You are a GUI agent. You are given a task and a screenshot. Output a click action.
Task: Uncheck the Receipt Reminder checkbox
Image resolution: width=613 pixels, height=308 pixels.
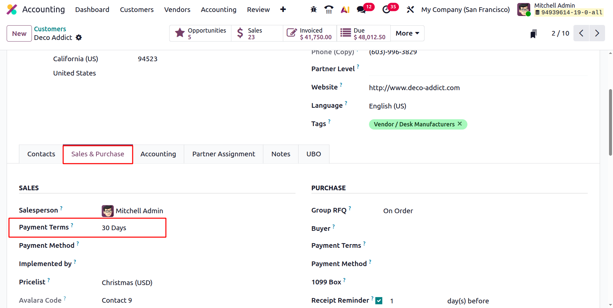pos(379,301)
